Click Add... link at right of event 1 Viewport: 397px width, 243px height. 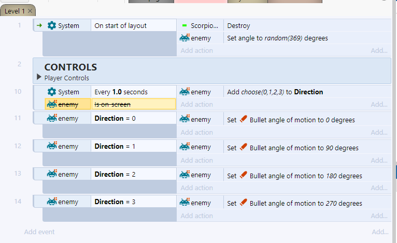click(x=379, y=51)
